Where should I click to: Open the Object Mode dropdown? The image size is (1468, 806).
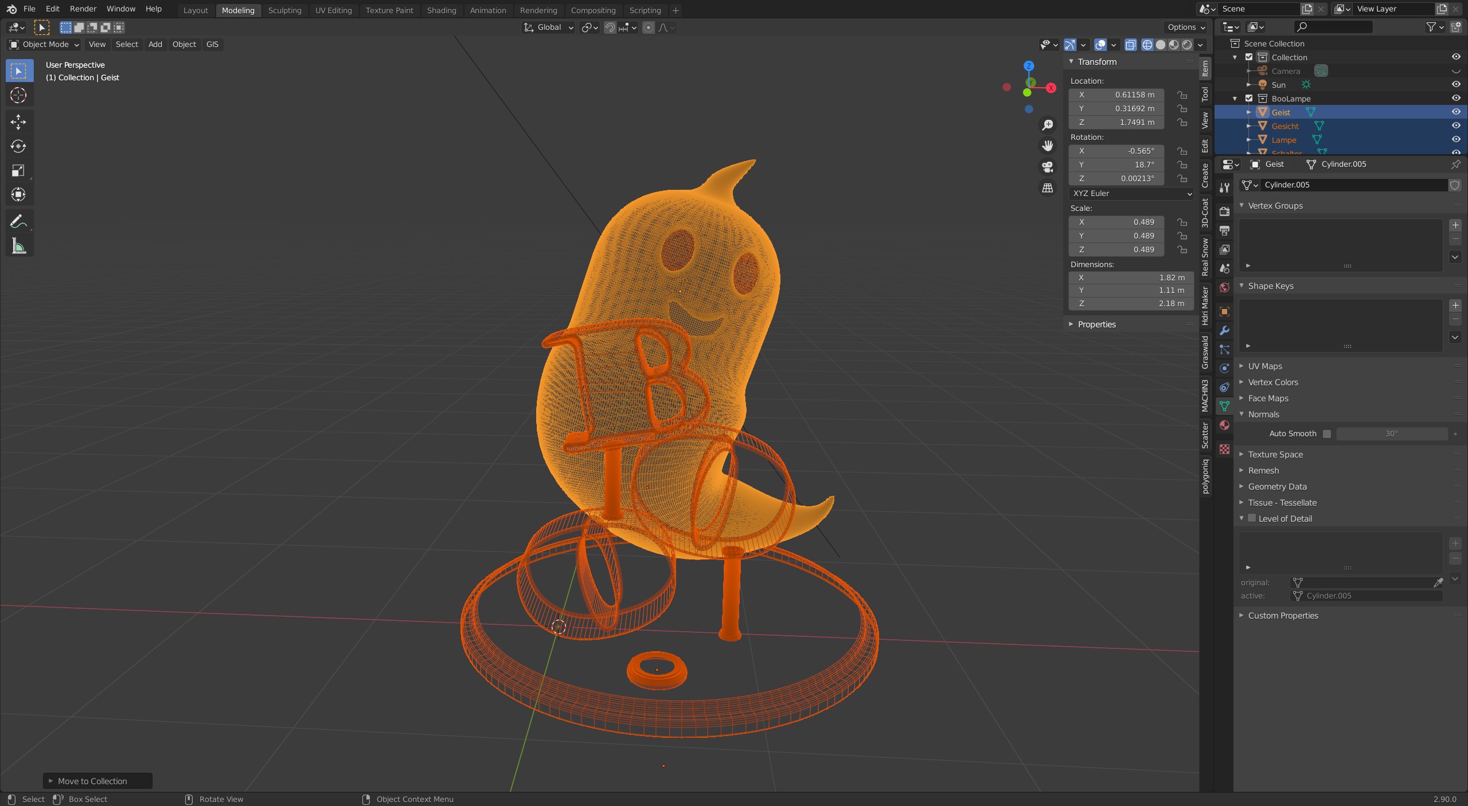coord(44,45)
